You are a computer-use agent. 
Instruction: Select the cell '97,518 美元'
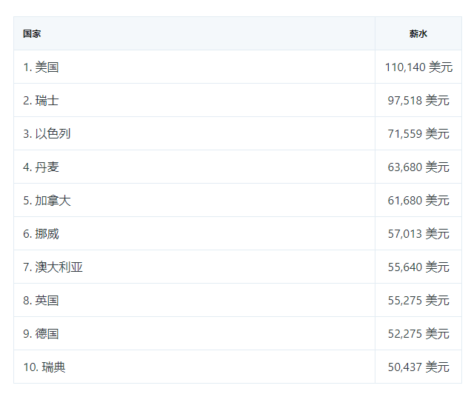pos(418,100)
